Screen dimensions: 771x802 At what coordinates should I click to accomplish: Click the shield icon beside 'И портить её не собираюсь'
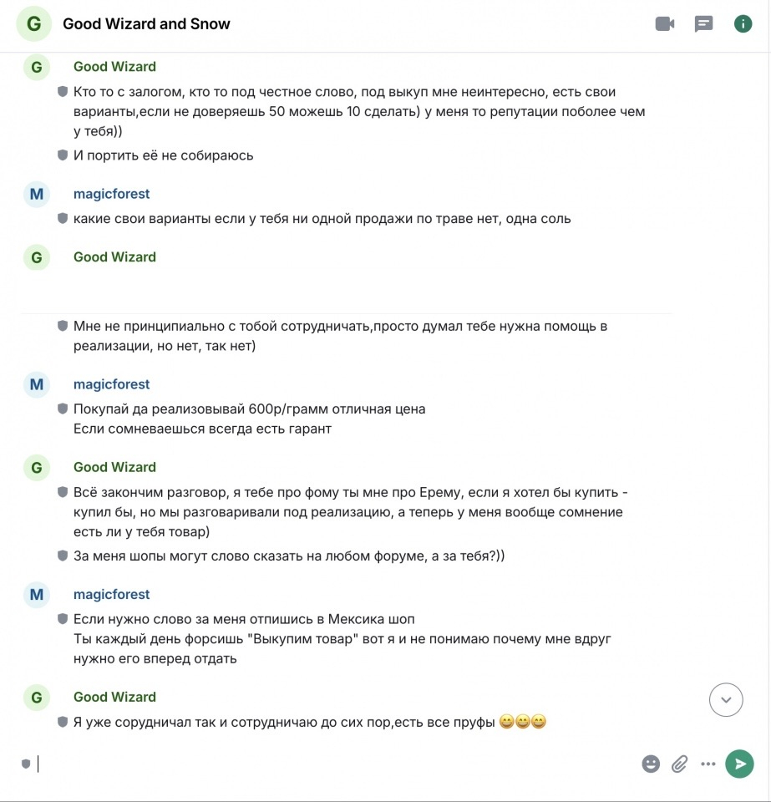click(x=63, y=155)
